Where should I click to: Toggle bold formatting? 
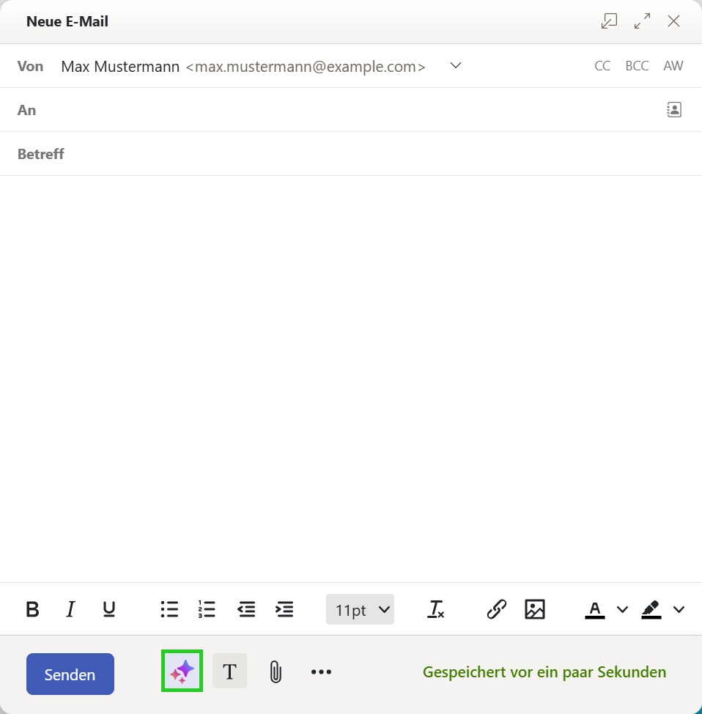point(32,609)
